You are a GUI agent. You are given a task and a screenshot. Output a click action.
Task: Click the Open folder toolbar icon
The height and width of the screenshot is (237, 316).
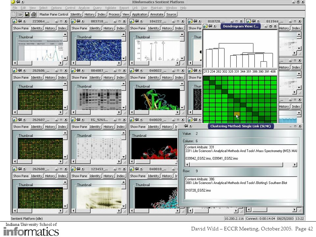pos(20,14)
